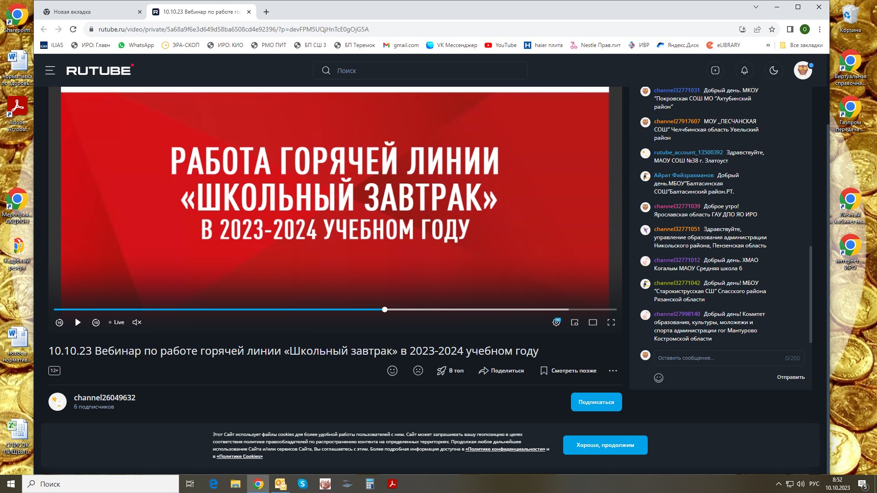Open emoji picker in chat
Image resolution: width=877 pixels, height=493 pixels.
(659, 378)
